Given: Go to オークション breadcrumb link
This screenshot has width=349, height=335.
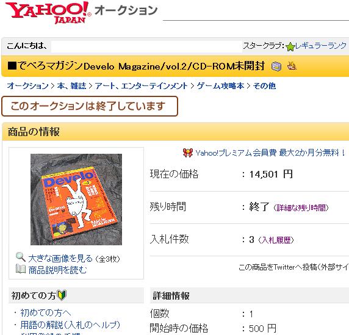Looking at the screenshot, I should pyautogui.click(x=28, y=85).
